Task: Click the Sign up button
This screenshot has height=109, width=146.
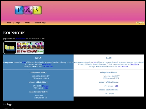Action: point(140,23)
